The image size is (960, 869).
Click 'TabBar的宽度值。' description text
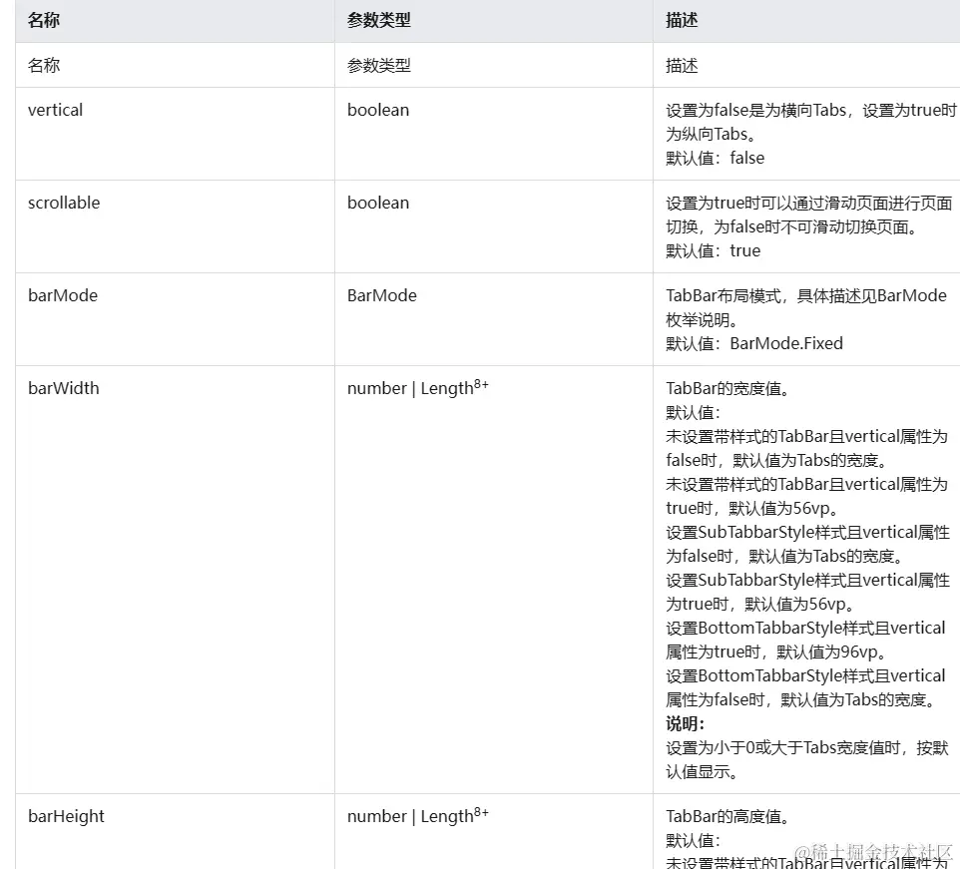point(727,388)
